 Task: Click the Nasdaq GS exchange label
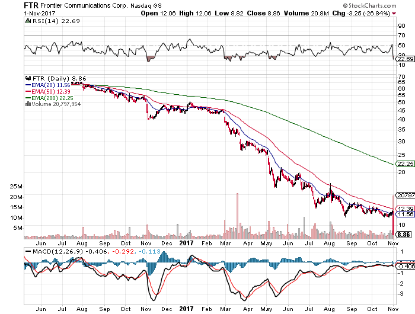pyautogui.click(x=146, y=5)
